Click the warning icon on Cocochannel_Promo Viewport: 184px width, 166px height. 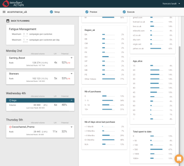10,127
